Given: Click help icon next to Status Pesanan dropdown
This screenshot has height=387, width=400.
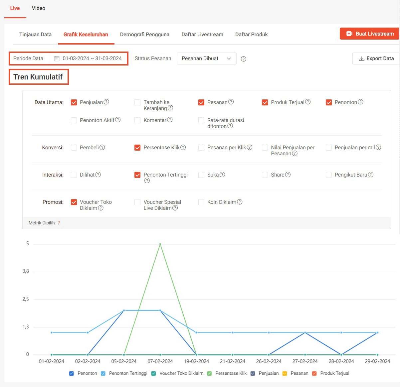Looking at the screenshot, I should (244, 59).
